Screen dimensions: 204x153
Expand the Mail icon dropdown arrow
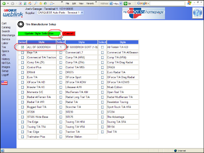click(54, 4)
